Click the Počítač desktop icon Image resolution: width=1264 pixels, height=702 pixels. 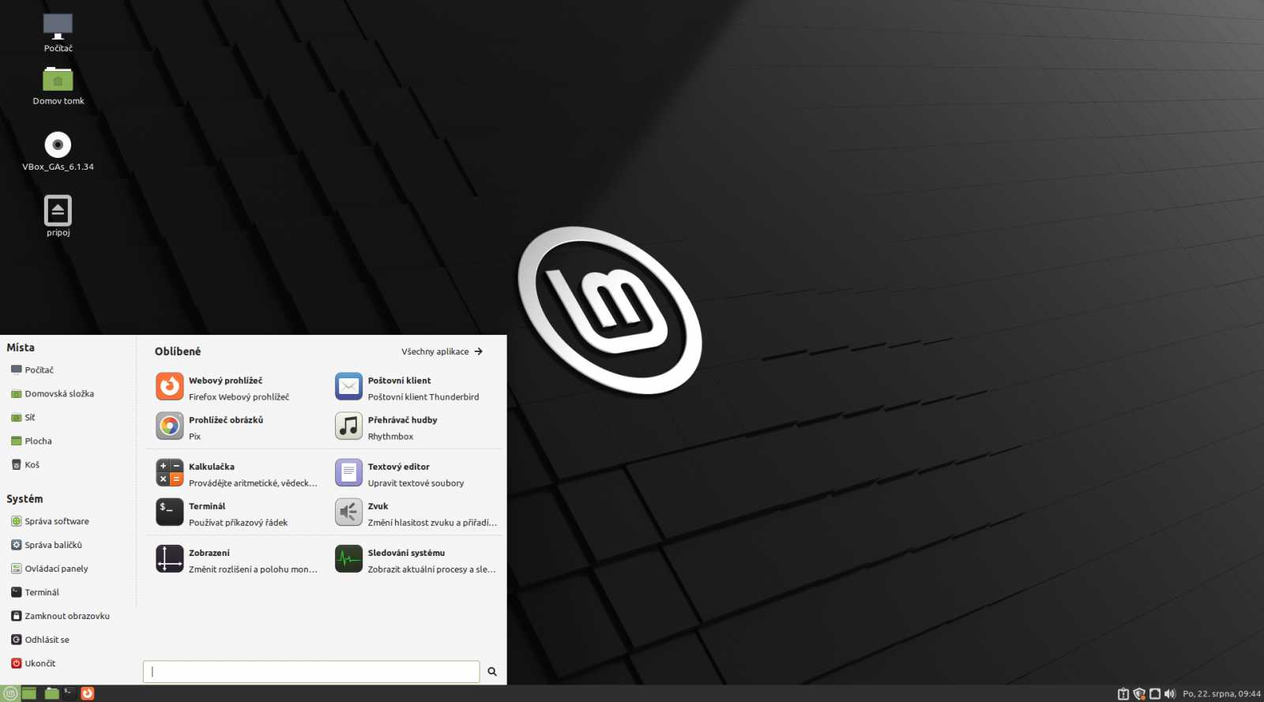point(58,32)
